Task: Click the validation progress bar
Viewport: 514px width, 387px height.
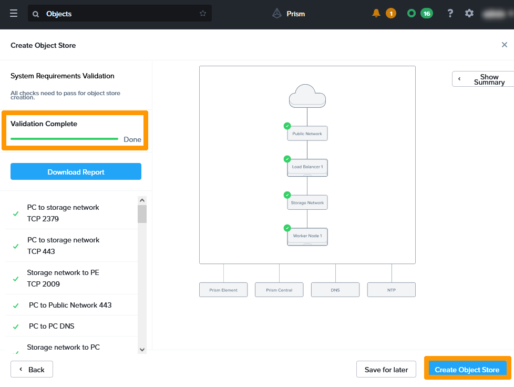Action: pos(64,139)
